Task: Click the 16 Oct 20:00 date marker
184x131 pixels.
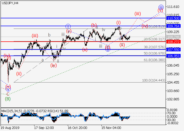Action: coord(77,128)
